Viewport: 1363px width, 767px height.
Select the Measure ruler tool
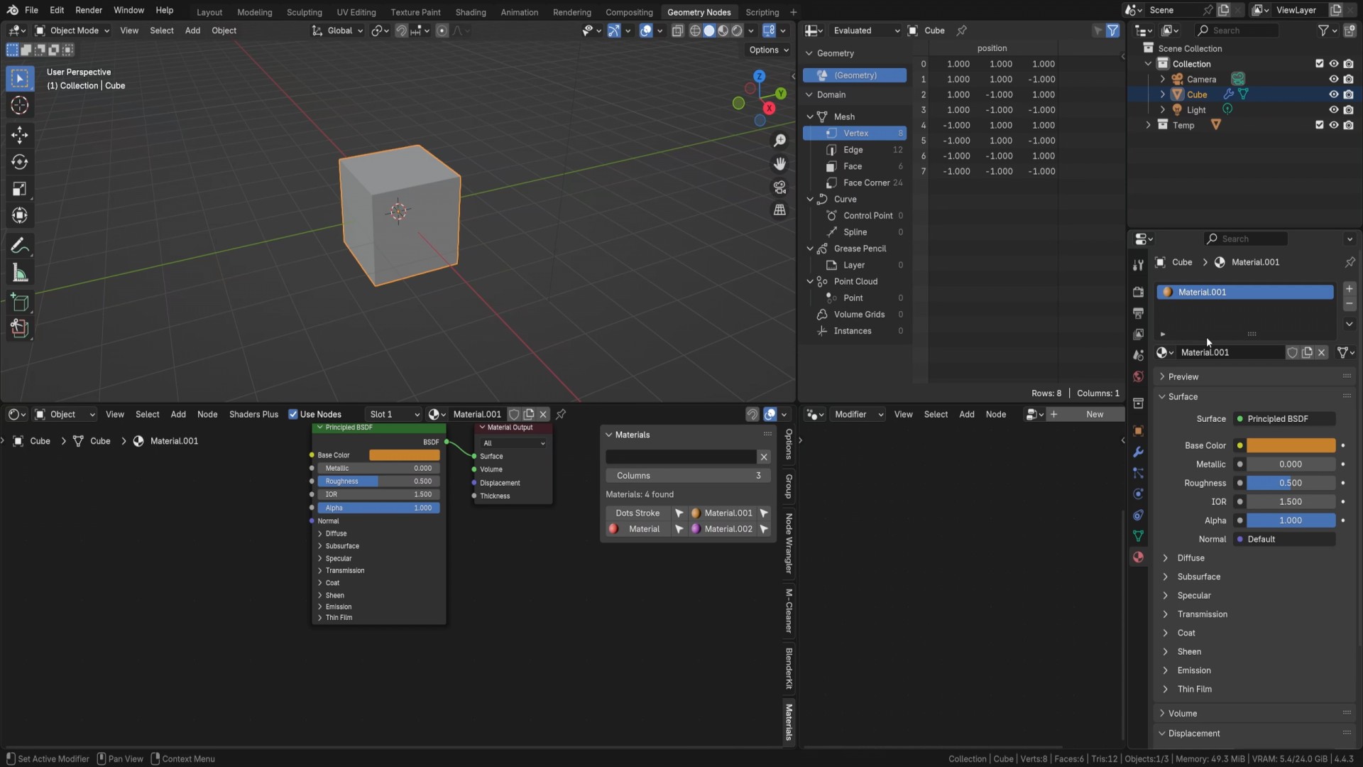(19, 273)
